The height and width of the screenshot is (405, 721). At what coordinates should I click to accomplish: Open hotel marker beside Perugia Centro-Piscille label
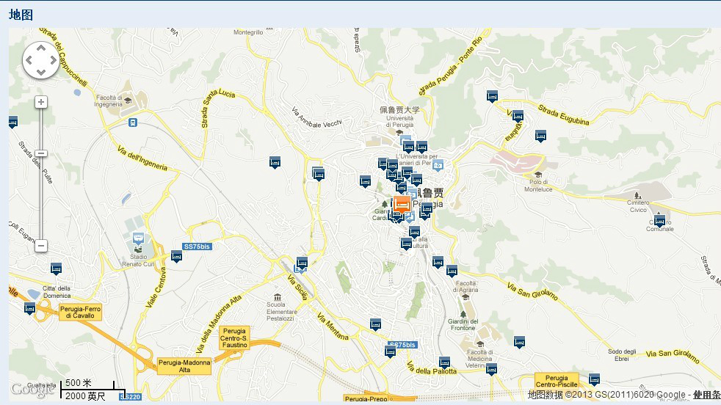pyautogui.click(x=594, y=379)
